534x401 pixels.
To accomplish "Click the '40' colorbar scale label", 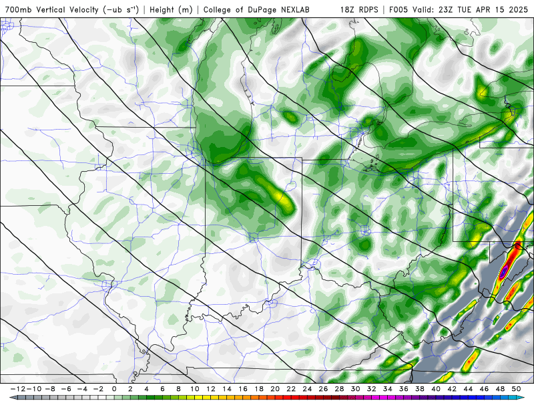I will pyautogui.click(x=436, y=389).
